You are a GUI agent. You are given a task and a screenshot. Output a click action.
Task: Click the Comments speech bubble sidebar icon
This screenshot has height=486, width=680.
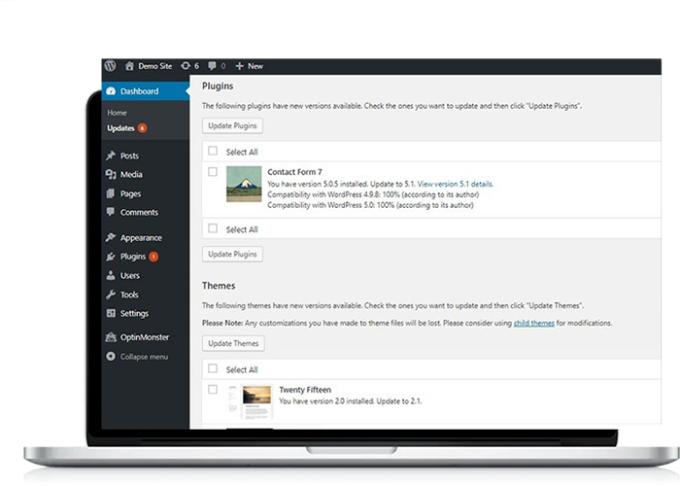111,212
